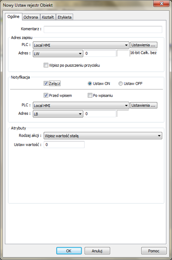
Task: Open the Kształt tab
Action: 48,17
